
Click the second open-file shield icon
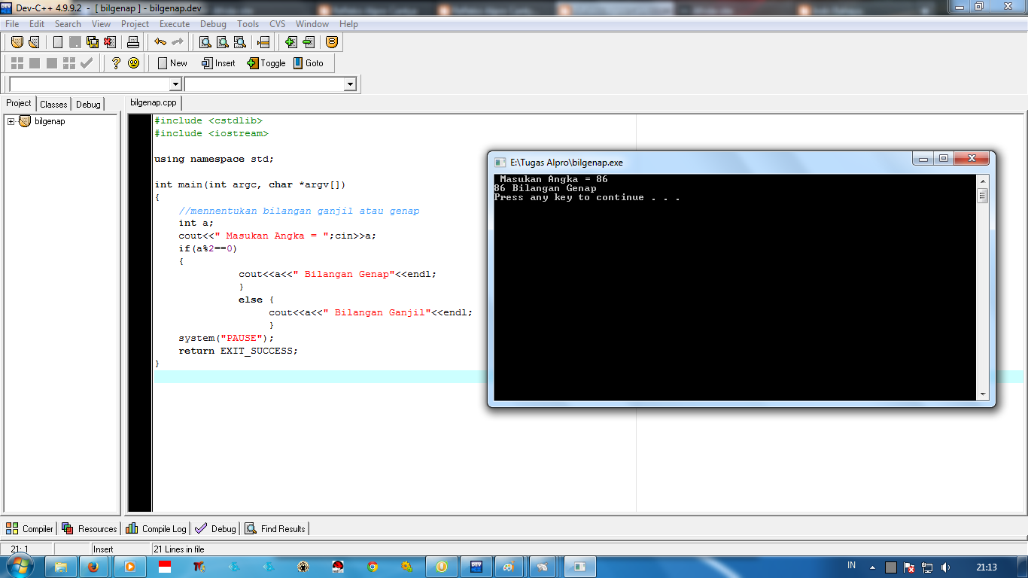pos(34,42)
